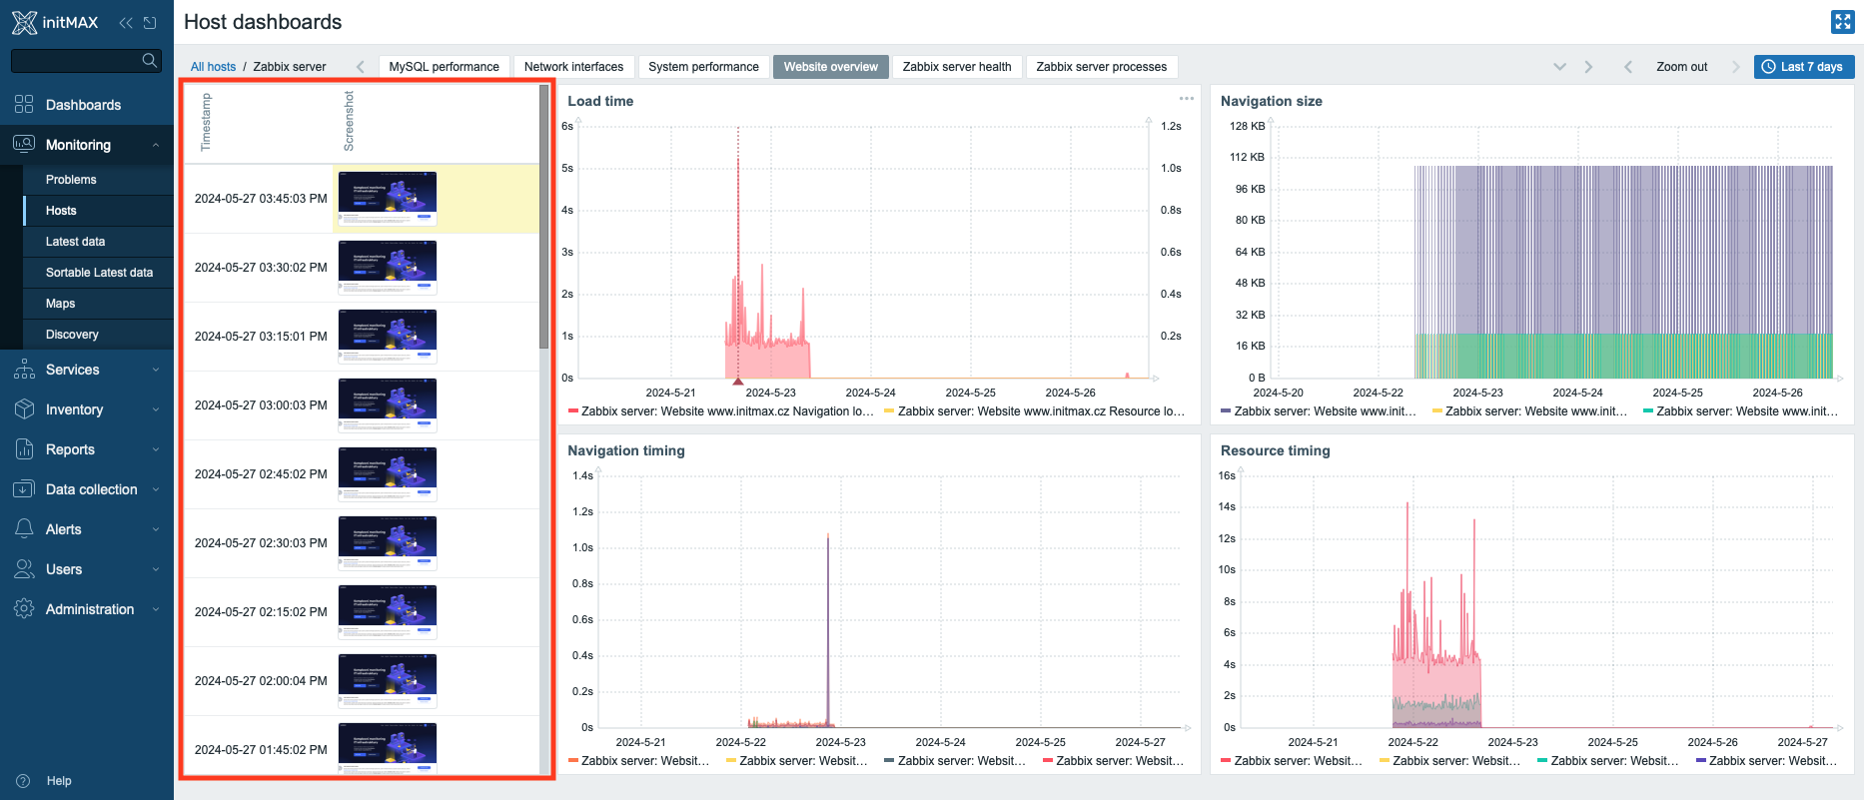This screenshot has width=1864, height=800.
Task: Switch to the System performance tab
Action: tap(703, 67)
